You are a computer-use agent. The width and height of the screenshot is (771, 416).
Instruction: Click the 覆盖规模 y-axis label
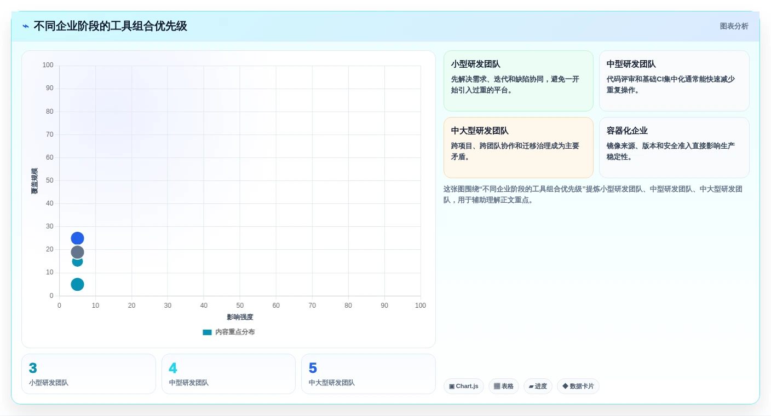[x=34, y=181]
